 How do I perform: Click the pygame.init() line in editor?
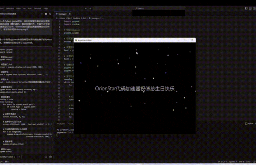[x=72, y=33]
